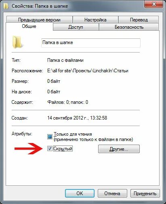Image resolution: width=166 pixels, height=204 pixels.
Task: Switch to the 'Настройка' tab
Action: [95, 20]
